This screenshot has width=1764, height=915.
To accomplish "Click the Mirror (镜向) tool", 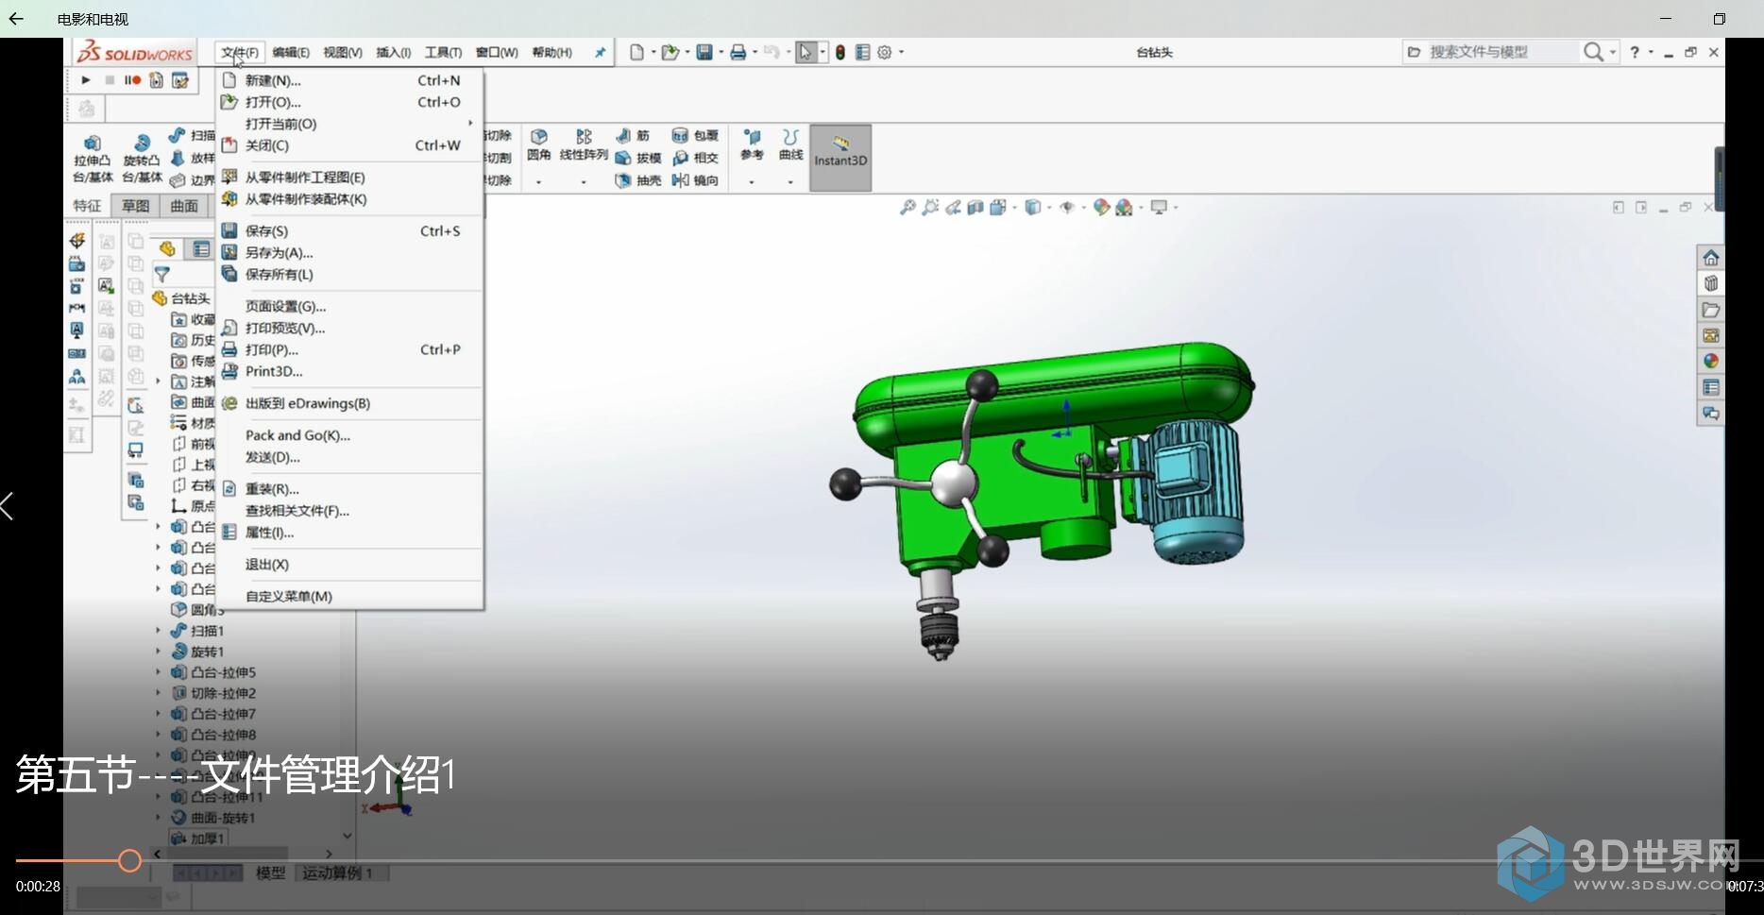I will [x=695, y=180].
